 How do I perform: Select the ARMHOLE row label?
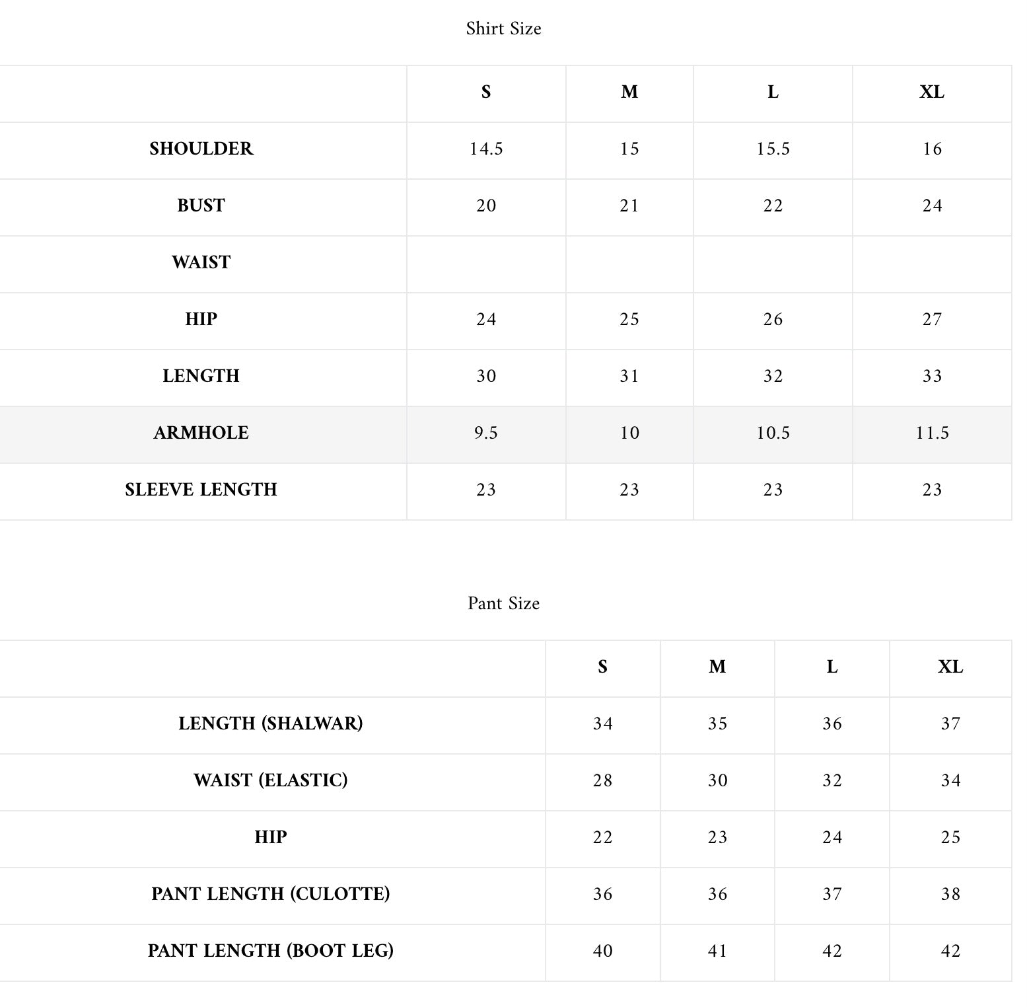coord(201,433)
